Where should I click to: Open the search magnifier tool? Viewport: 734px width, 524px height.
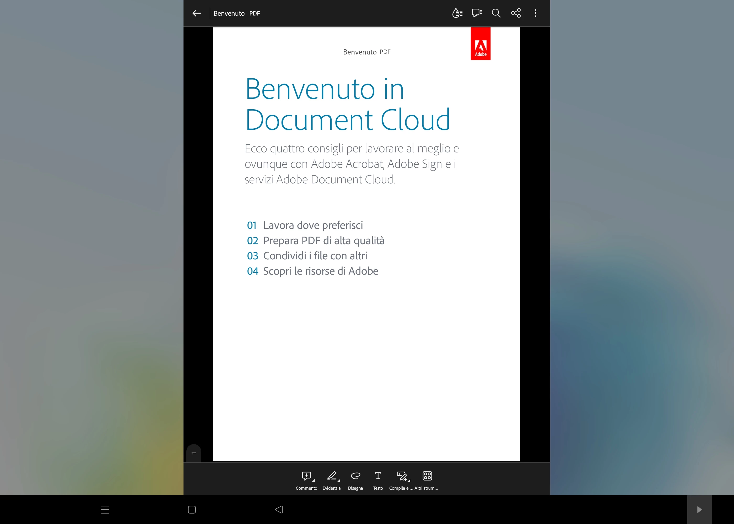tap(496, 13)
